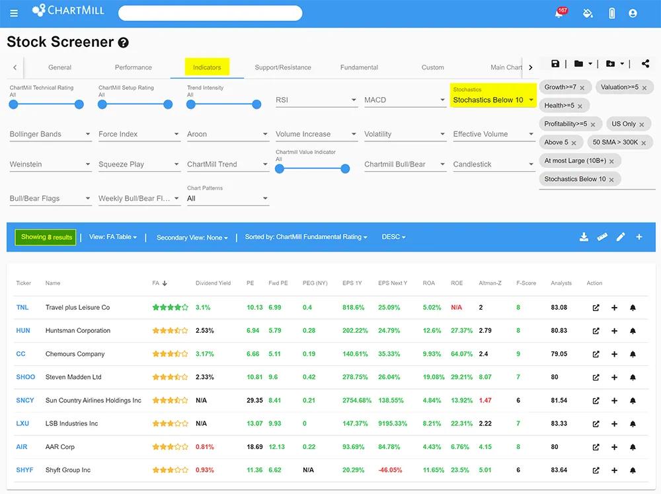Open the SNCY ticker link
Screen dimensions: 661x494
coord(25,400)
